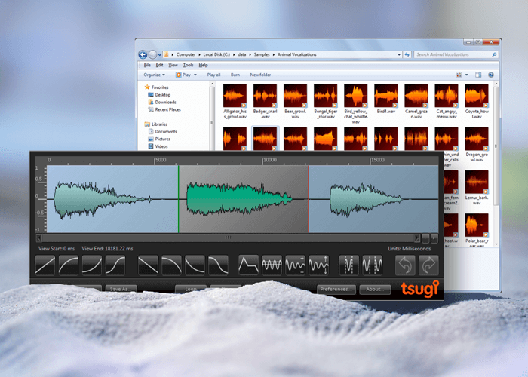Open the Play button's dropdown arrow

pyautogui.click(x=195, y=75)
